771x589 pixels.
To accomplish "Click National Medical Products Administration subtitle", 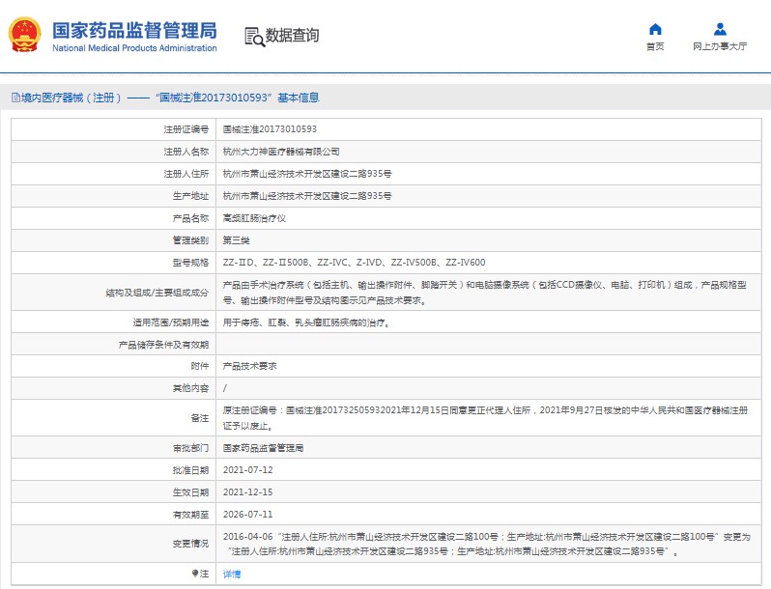I will click(x=134, y=48).
